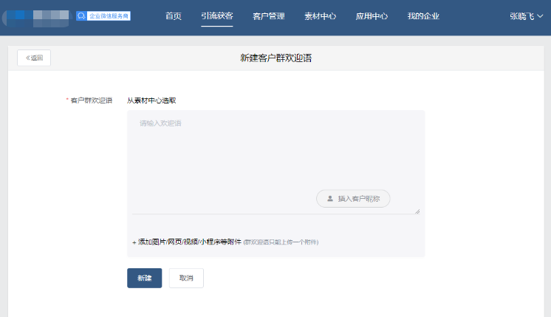This screenshot has width=551, height=317.
Task: Click the double-arrow 返回 back button
Action: (x=34, y=58)
